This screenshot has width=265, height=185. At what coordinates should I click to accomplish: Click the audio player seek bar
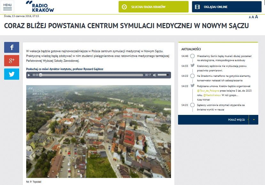(92, 75)
